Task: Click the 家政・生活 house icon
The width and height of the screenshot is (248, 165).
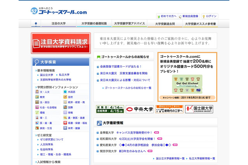Action: [37, 128]
